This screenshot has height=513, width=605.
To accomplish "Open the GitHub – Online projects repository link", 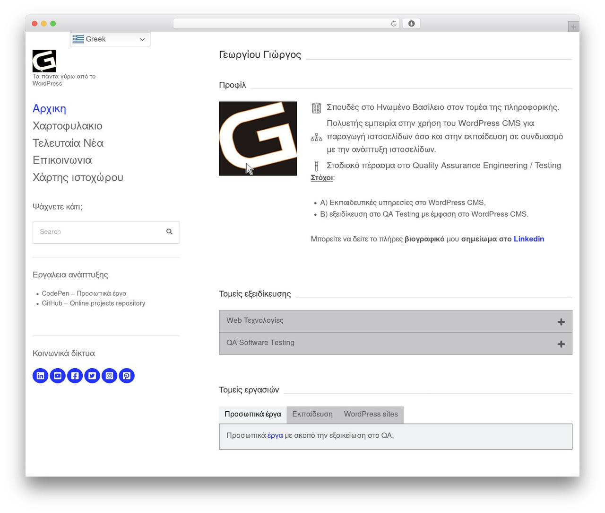I will pyautogui.click(x=94, y=303).
